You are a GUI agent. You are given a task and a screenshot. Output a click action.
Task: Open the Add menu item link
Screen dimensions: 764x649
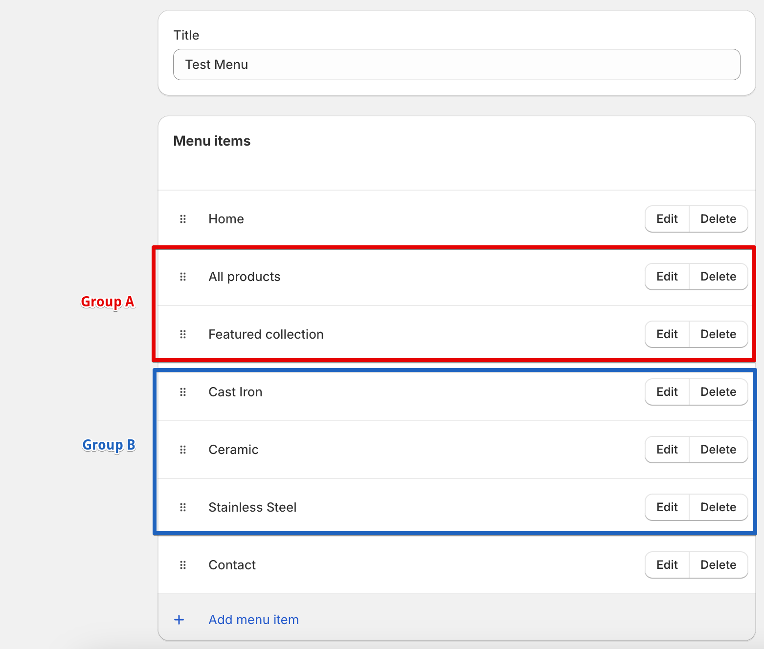click(253, 620)
